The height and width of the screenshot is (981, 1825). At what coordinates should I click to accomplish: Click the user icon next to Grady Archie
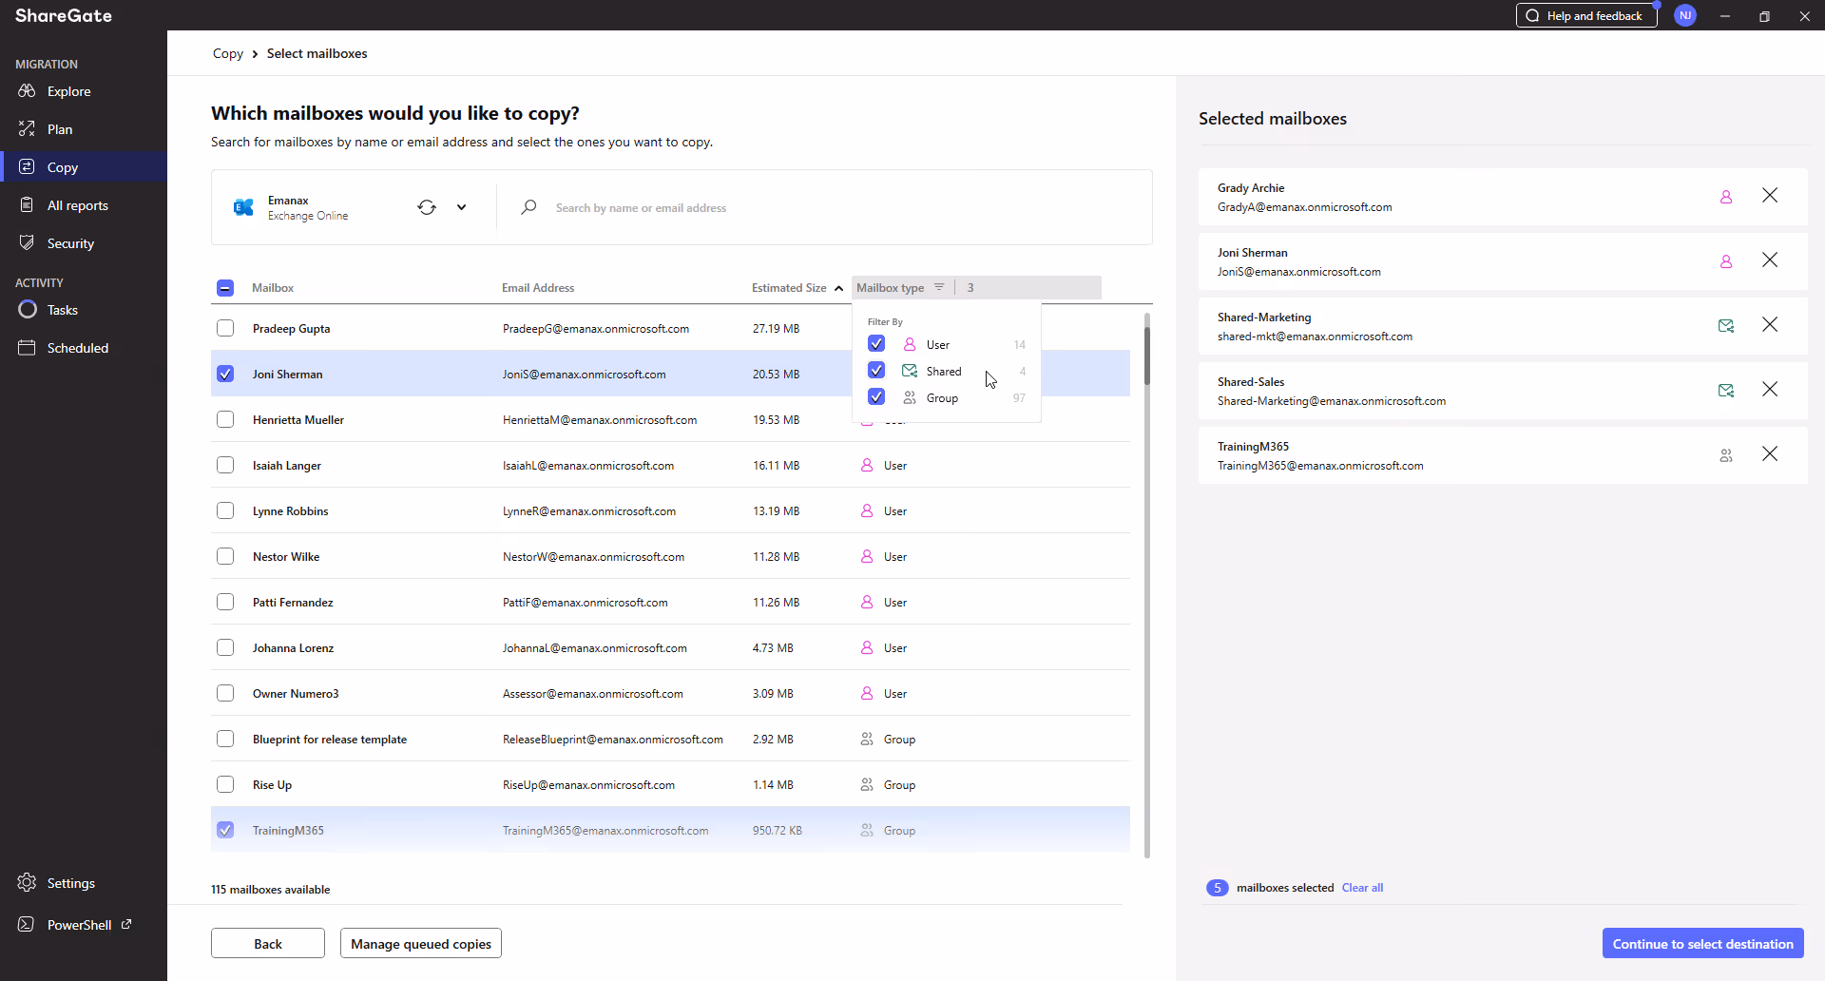[1726, 197]
